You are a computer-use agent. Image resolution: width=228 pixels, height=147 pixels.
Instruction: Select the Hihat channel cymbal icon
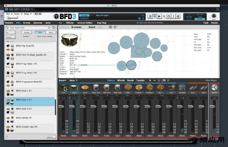tap(85, 87)
